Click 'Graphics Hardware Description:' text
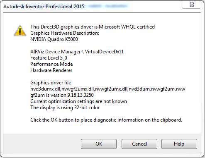Image resolution: width=205 pixels, height=158 pixels. coord(65,33)
